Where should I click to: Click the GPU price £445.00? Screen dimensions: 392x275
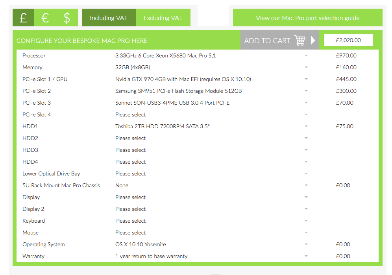(x=346, y=79)
